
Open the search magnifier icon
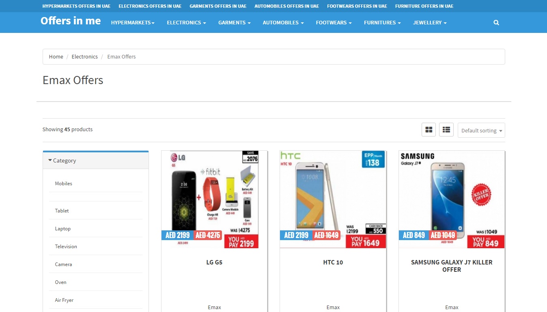pos(496,23)
